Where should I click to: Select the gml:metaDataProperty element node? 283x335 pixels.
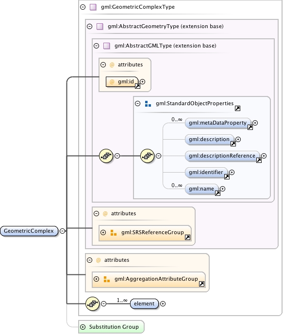pos(218,123)
